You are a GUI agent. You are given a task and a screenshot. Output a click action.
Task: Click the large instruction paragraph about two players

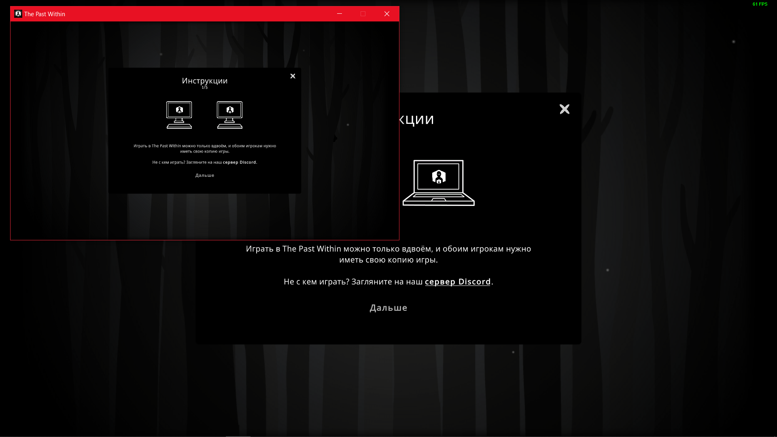[x=388, y=254]
